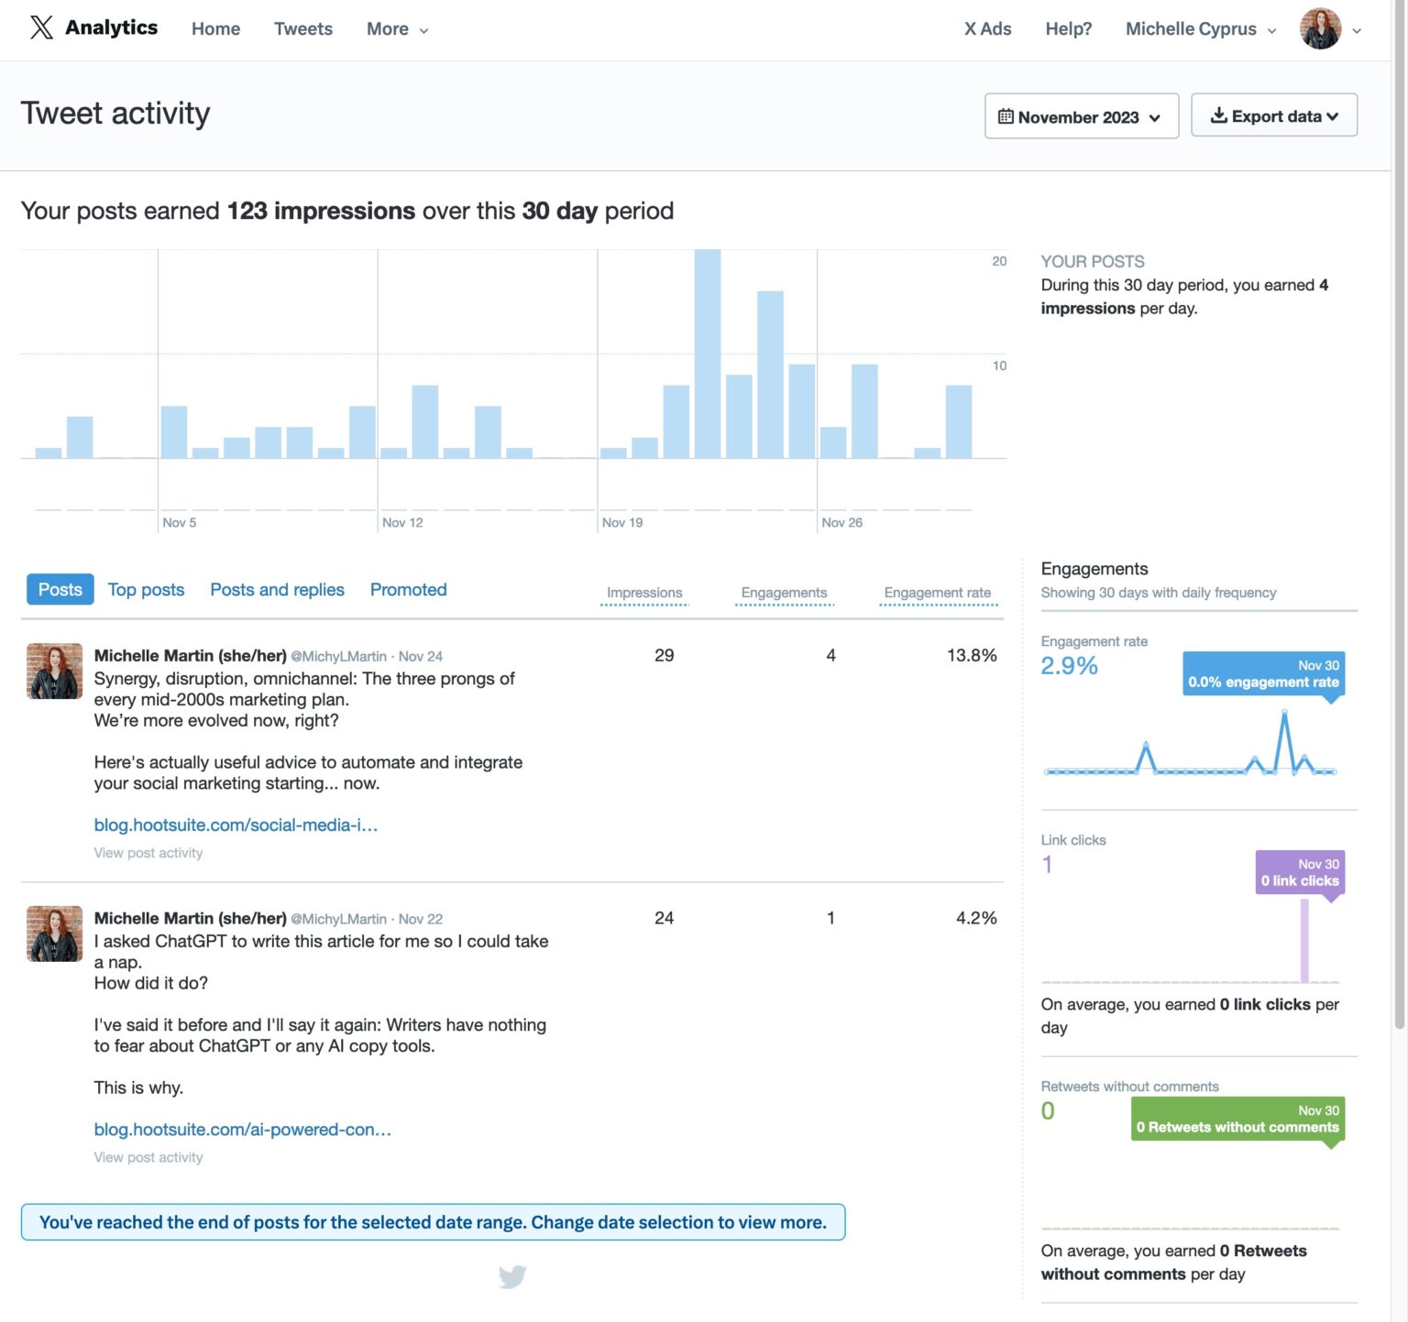Click View post activity on the Nov 22 tweet
This screenshot has width=1408, height=1322.
coord(148,1157)
